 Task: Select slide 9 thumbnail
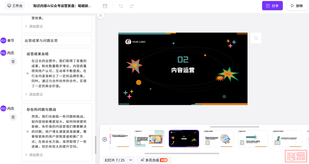[x=253, y=139]
